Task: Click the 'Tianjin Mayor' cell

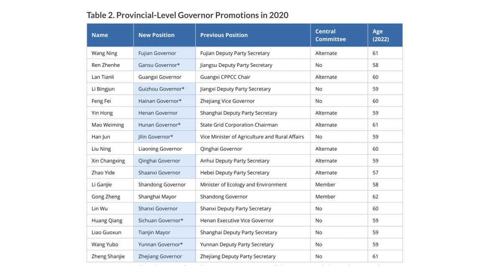Action: pos(164,232)
